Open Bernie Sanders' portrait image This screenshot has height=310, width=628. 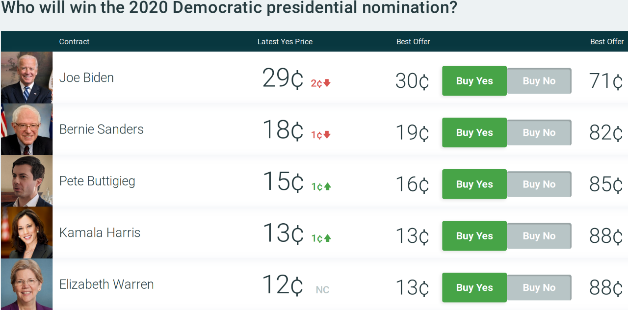tap(26, 129)
